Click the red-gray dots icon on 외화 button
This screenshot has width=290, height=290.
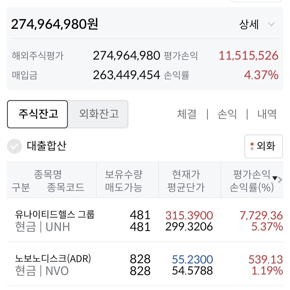coord(252,146)
